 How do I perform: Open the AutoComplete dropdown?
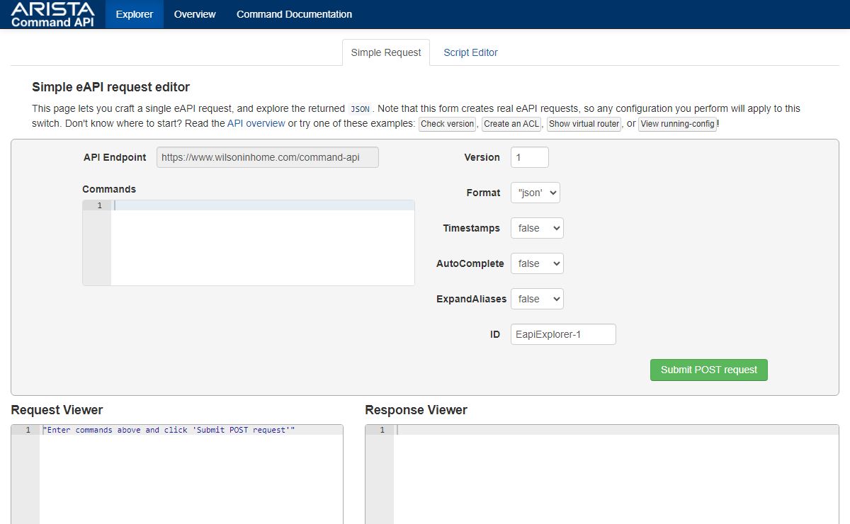[536, 263]
